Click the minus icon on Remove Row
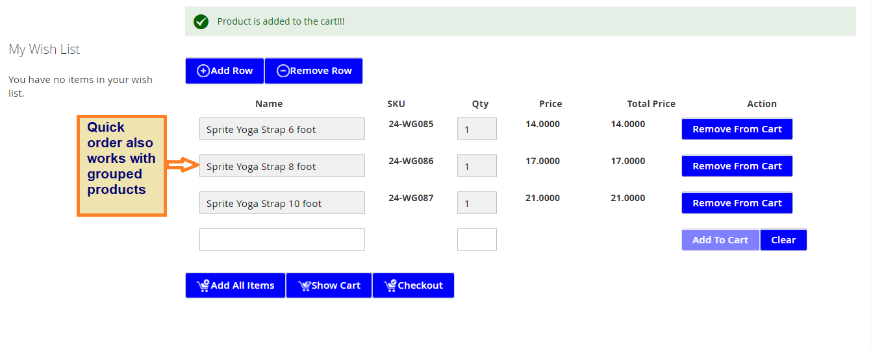 click(x=283, y=71)
